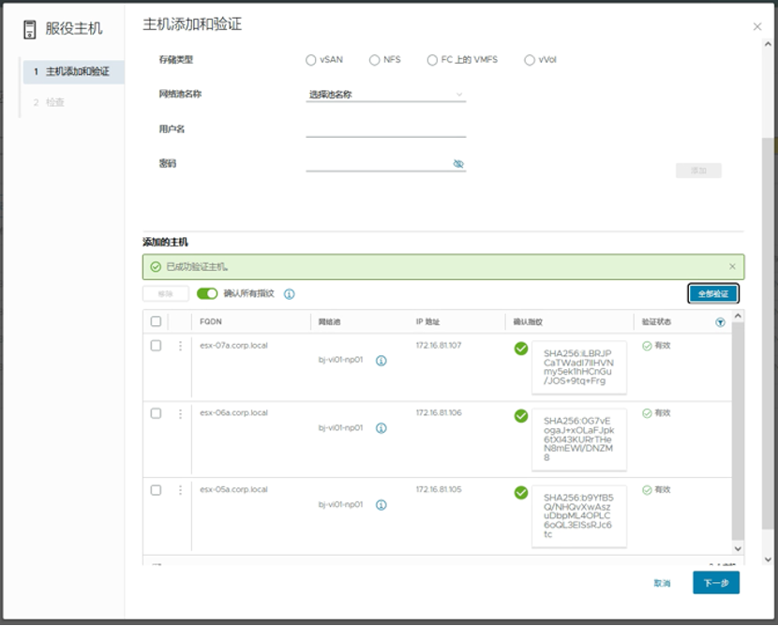Open the 选择池名称 network pool dropdown
The image size is (778, 626).
tap(385, 95)
